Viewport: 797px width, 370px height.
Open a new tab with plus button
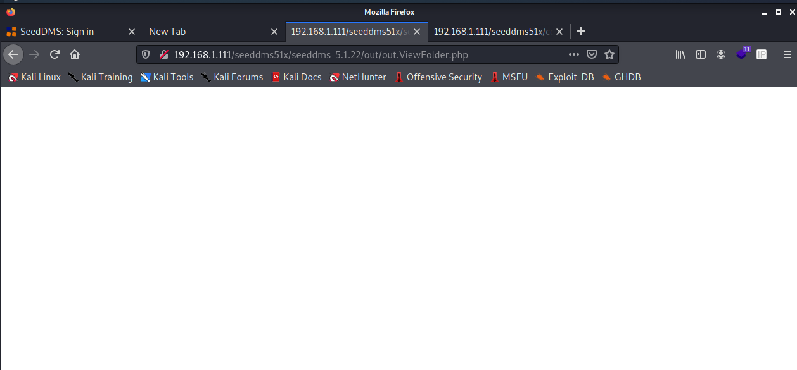click(x=581, y=32)
